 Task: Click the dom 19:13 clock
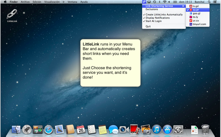point(186,2)
